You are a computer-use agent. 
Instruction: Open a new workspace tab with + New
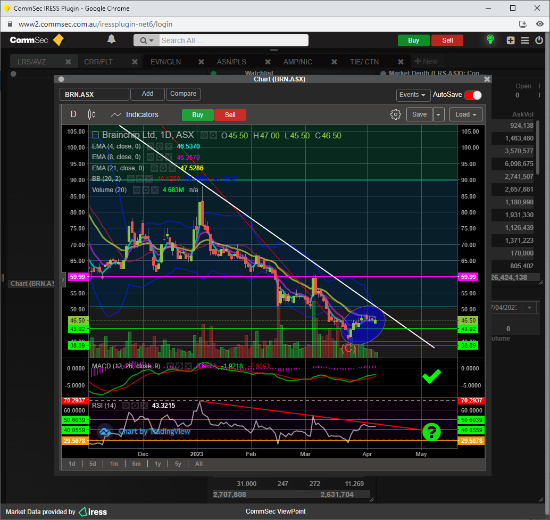pyautogui.click(x=426, y=61)
